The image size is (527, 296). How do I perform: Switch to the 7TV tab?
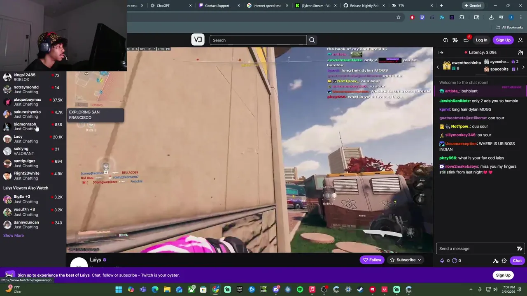click(x=412, y=6)
